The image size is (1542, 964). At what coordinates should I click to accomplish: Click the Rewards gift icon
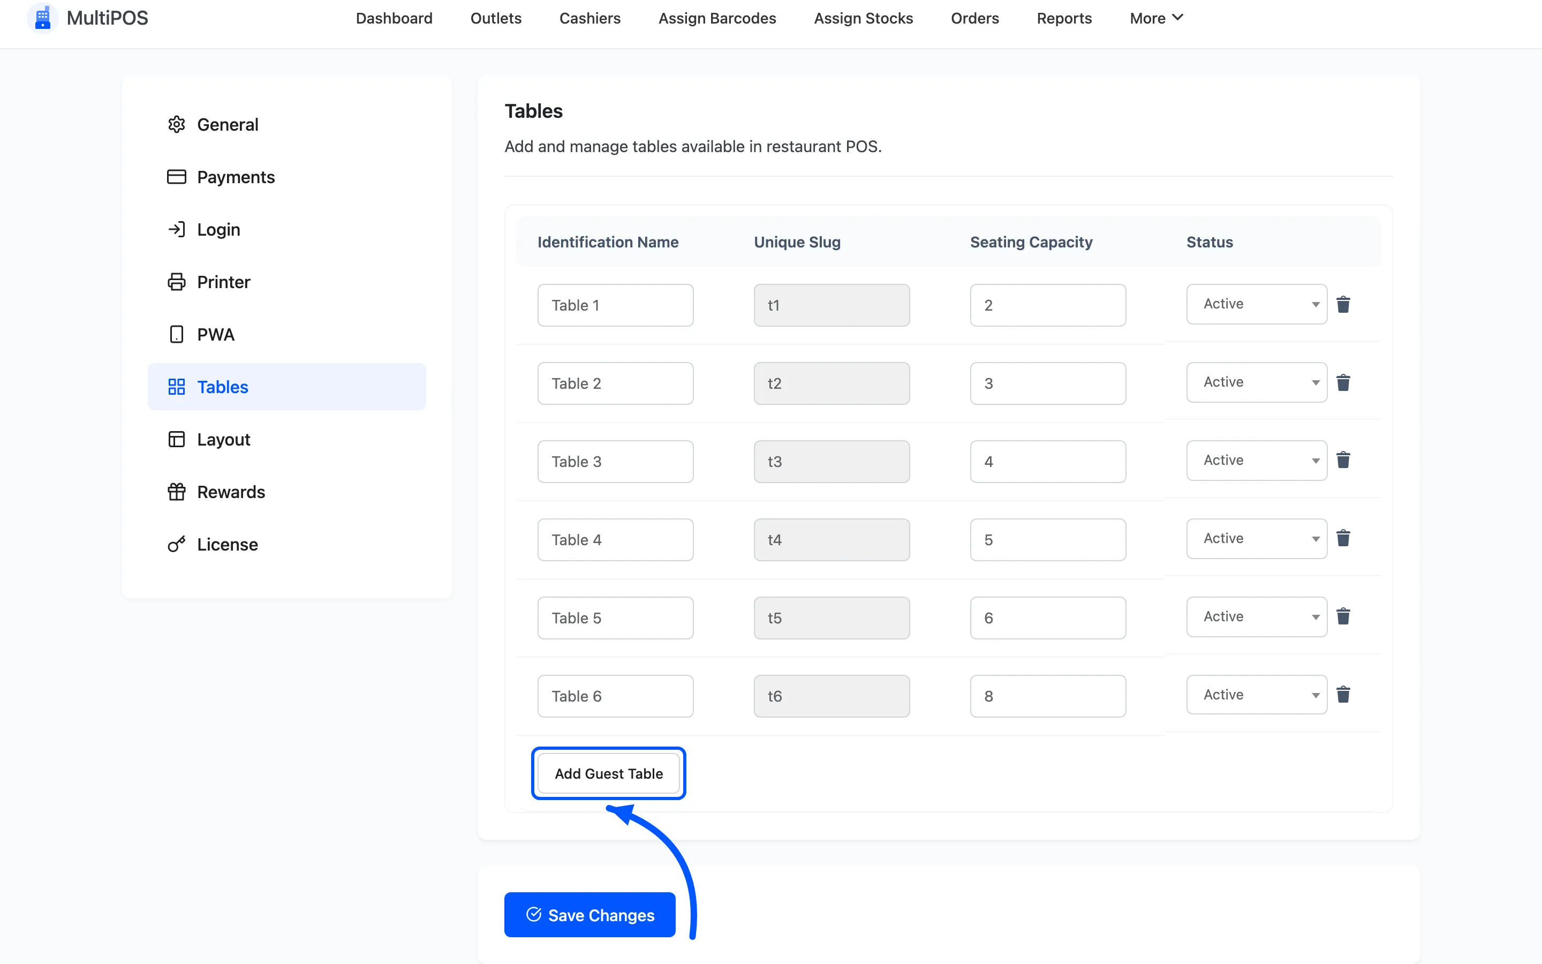pos(177,492)
